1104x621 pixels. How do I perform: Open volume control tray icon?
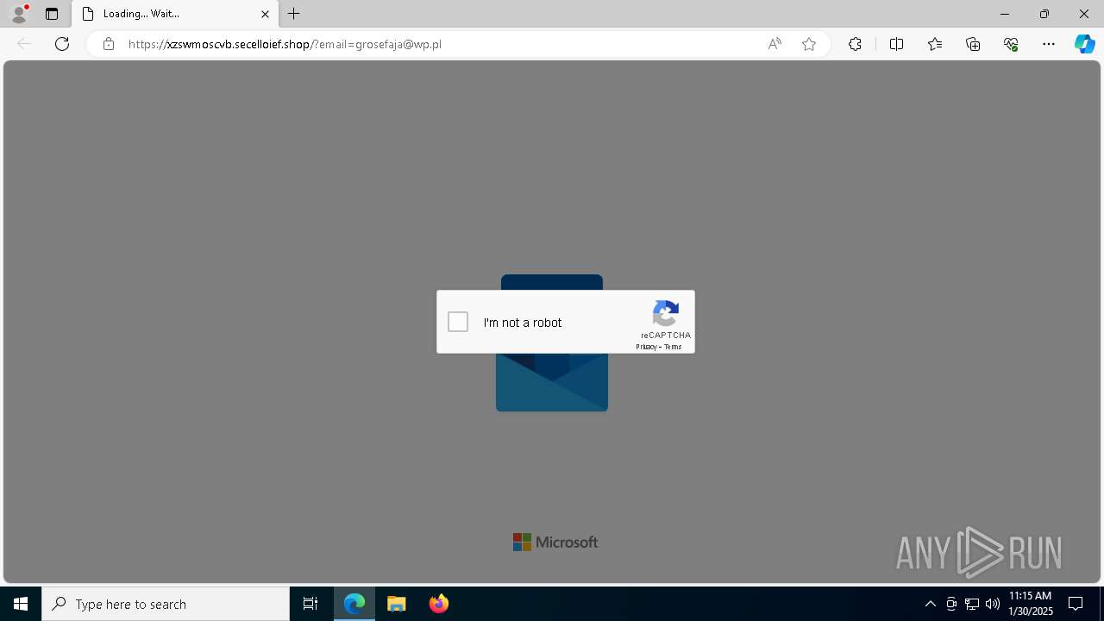tap(993, 604)
